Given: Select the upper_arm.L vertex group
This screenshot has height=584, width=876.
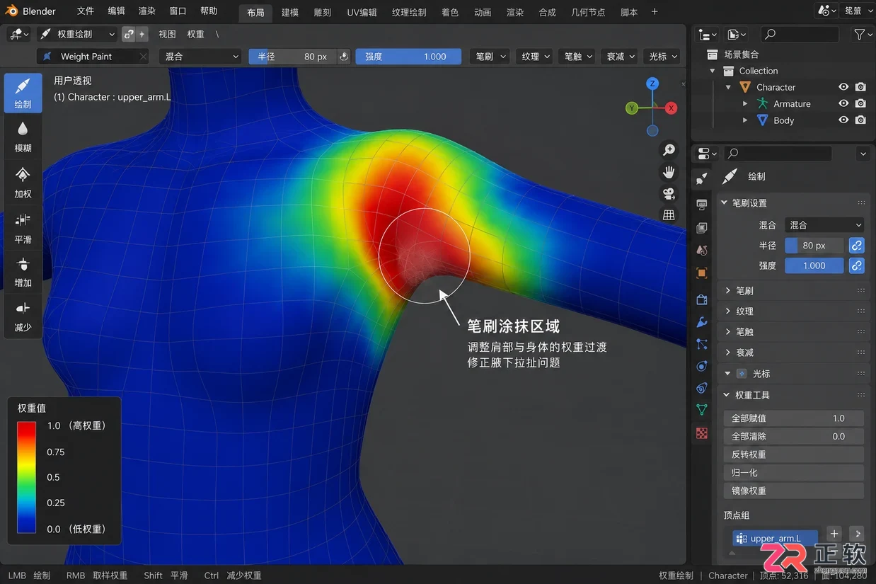Looking at the screenshot, I should [x=776, y=538].
